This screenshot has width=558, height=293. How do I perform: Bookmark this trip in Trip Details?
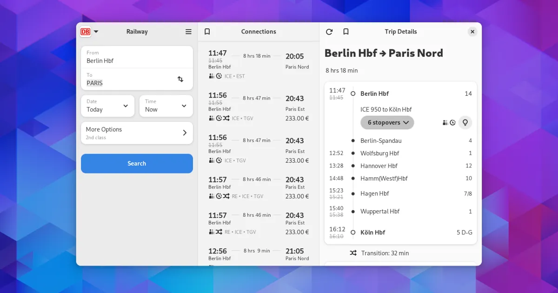coord(345,32)
